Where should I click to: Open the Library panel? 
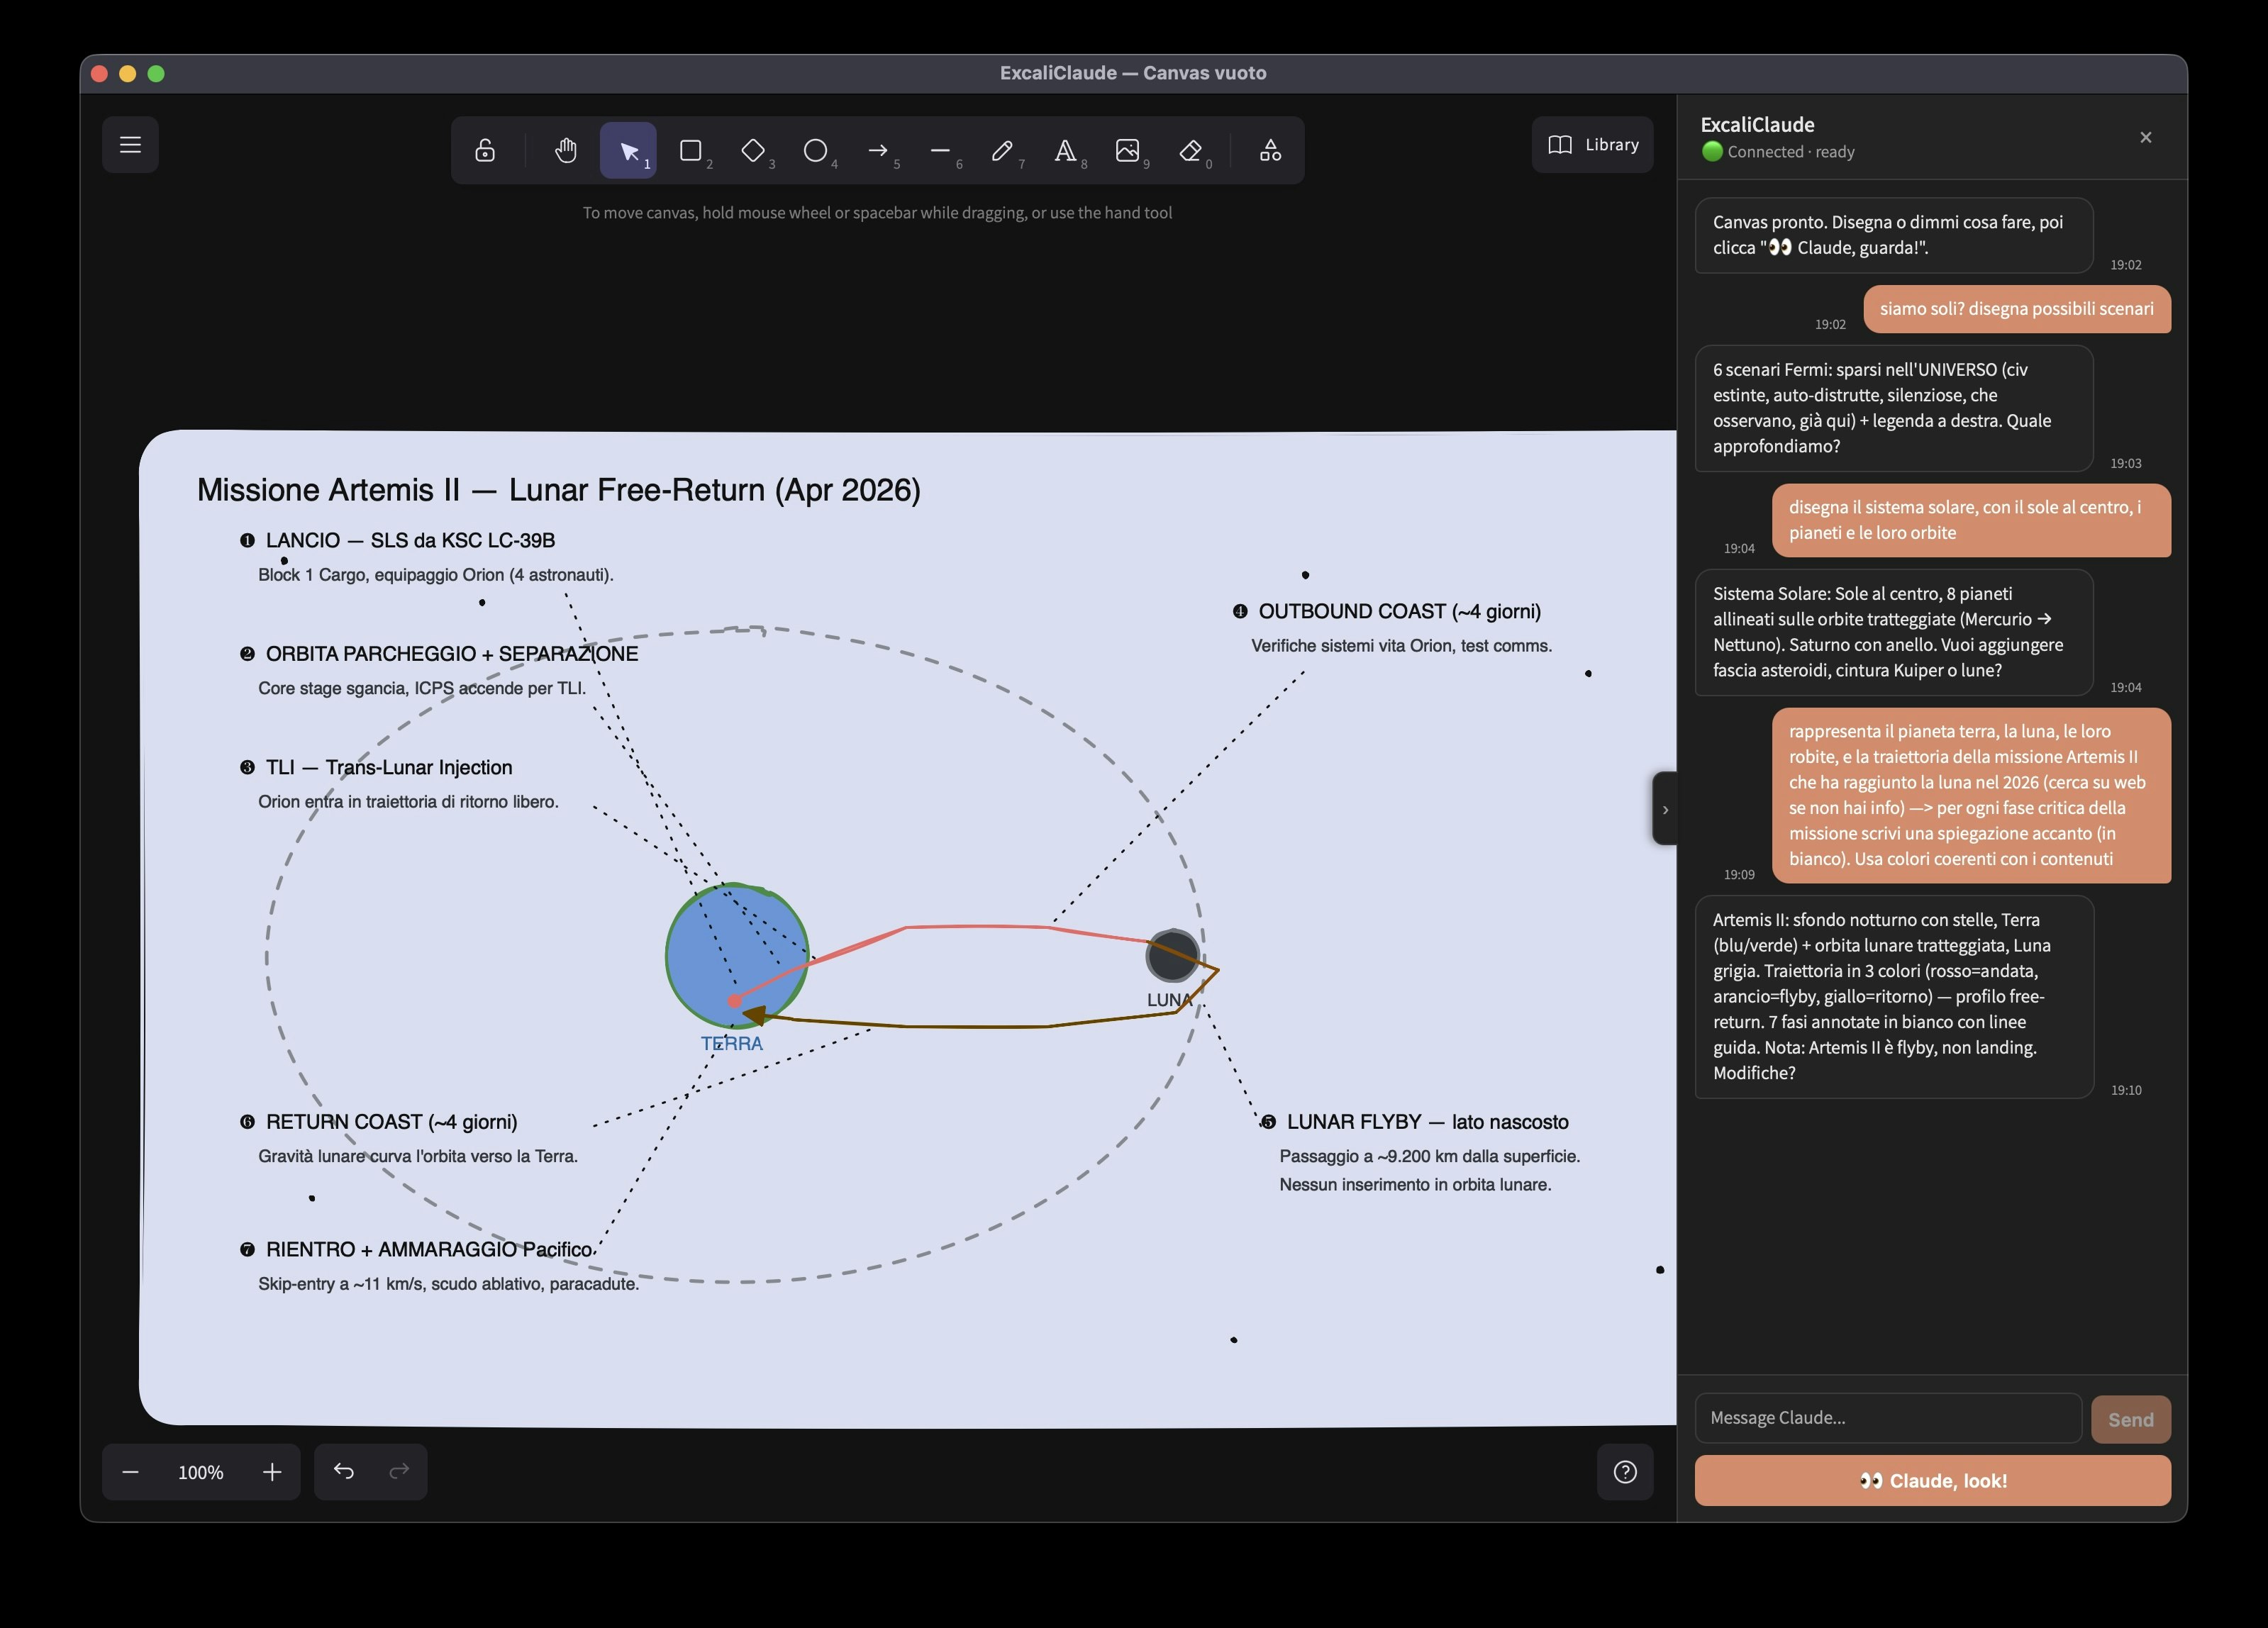point(1593,145)
